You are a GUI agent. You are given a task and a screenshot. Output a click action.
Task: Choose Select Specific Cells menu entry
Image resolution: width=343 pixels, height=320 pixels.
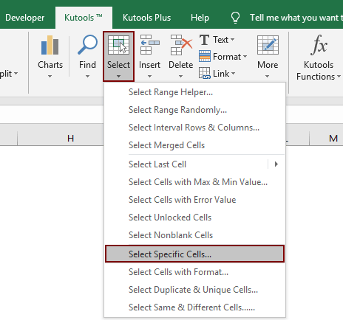(x=194, y=254)
